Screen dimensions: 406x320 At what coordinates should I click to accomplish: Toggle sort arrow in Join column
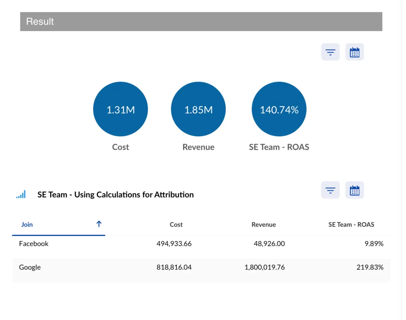click(99, 224)
